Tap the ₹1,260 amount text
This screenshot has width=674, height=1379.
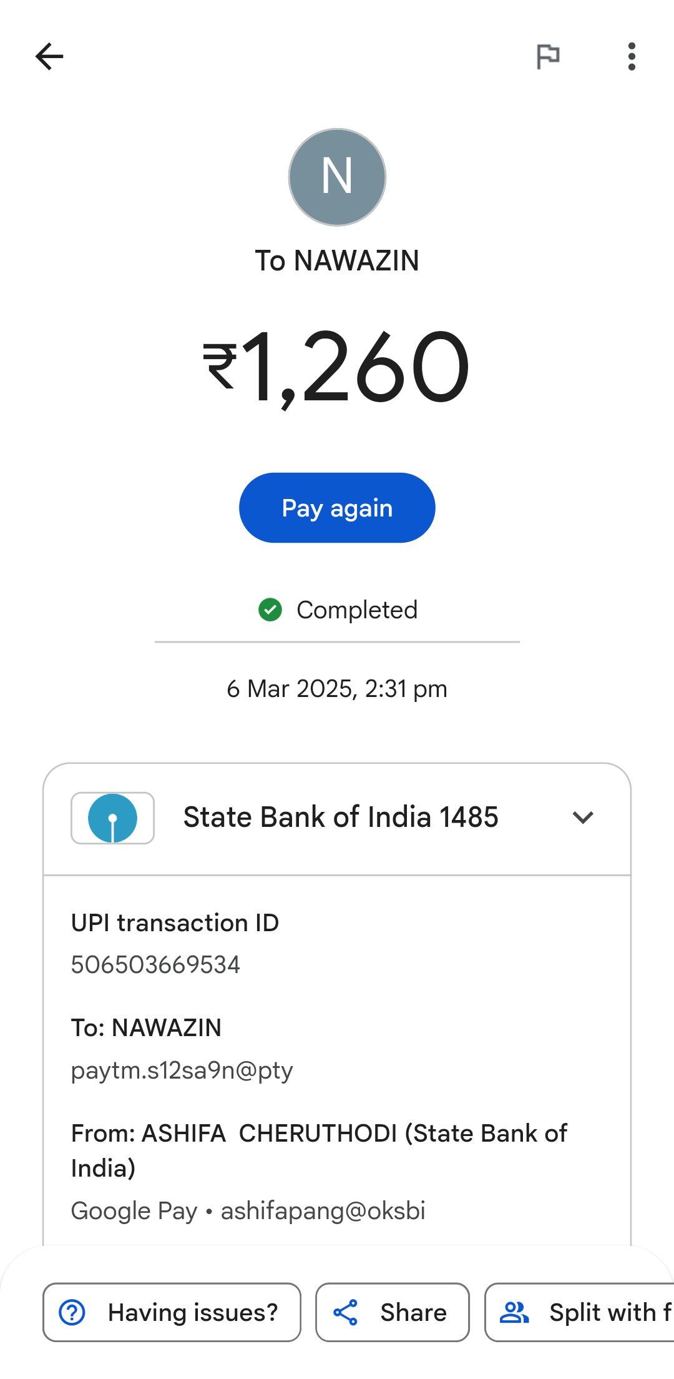point(337,367)
